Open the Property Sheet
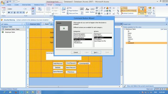The width and height of the screenshot is (168, 94). [149, 11]
